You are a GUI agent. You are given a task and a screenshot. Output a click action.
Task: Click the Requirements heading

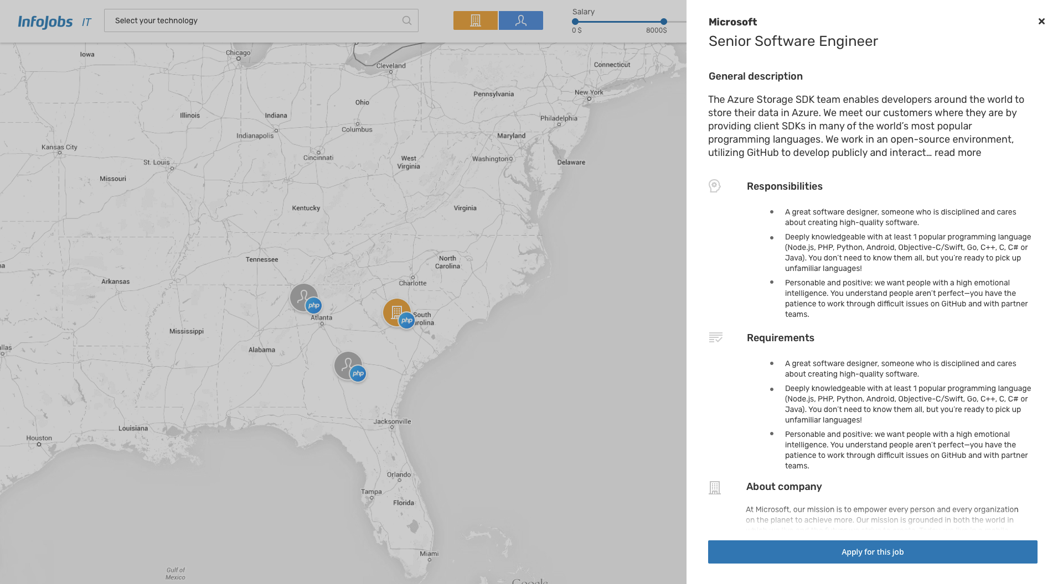(781, 338)
